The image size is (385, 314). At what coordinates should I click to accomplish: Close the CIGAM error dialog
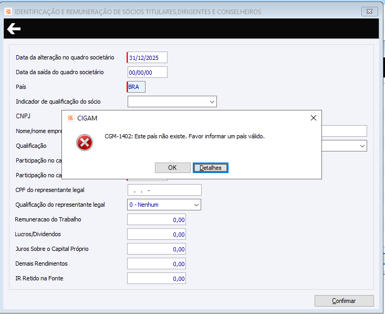coord(313,118)
